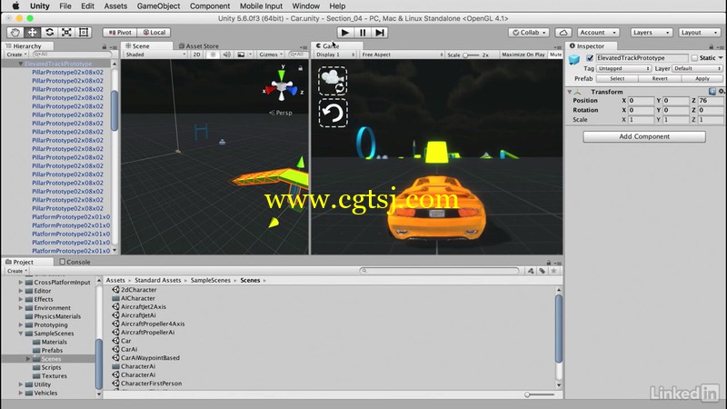The image size is (727, 409).
Task: Toggle Pivot/Center handle position
Action: (120, 33)
